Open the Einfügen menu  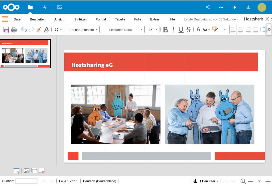point(81,19)
